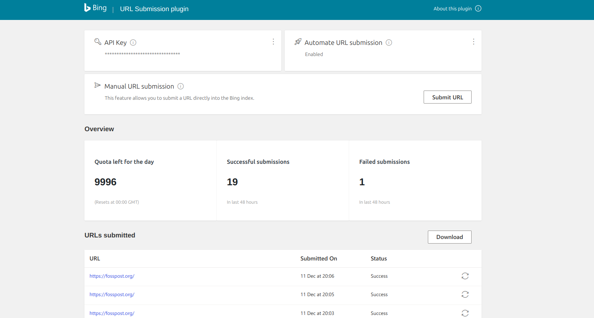Click the key icon in API Key card
The height and width of the screenshot is (318, 594).
[98, 42]
